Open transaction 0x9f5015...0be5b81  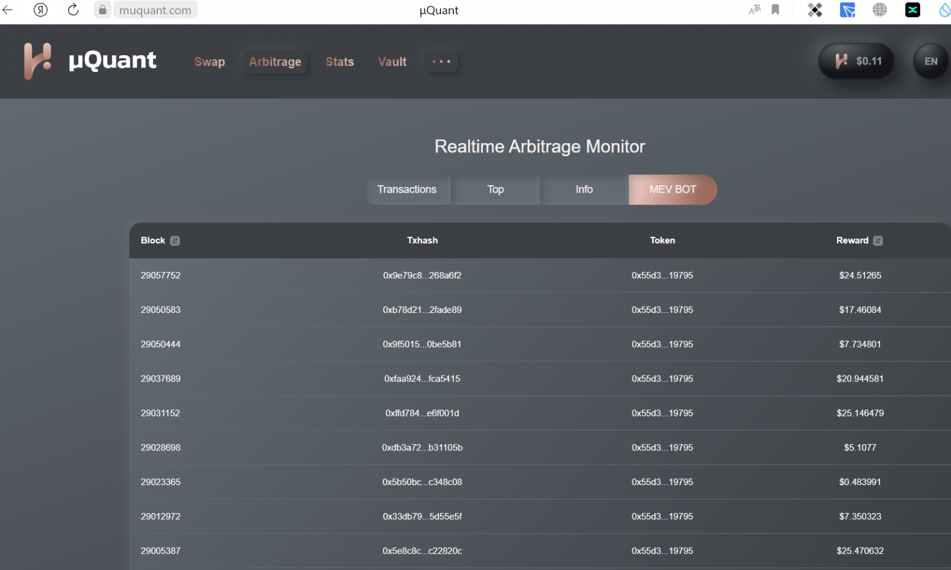pyautogui.click(x=422, y=344)
